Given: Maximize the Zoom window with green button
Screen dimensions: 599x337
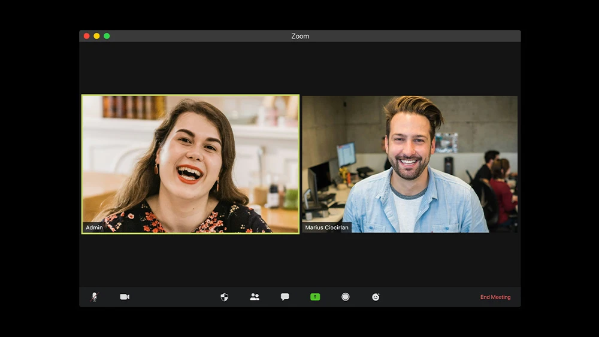Looking at the screenshot, I should [x=107, y=36].
